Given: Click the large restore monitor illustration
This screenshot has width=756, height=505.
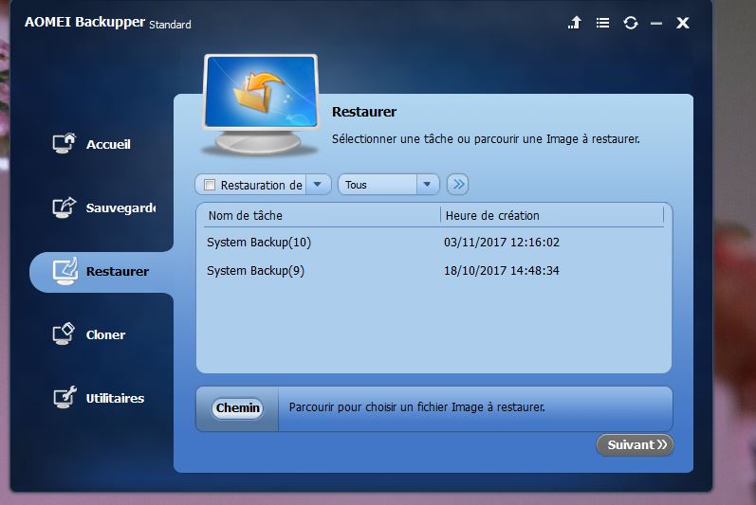Looking at the screenshot, I should click(261, 103).
